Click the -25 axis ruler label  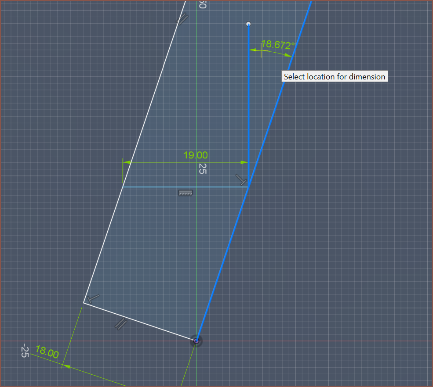click(25, 351)
